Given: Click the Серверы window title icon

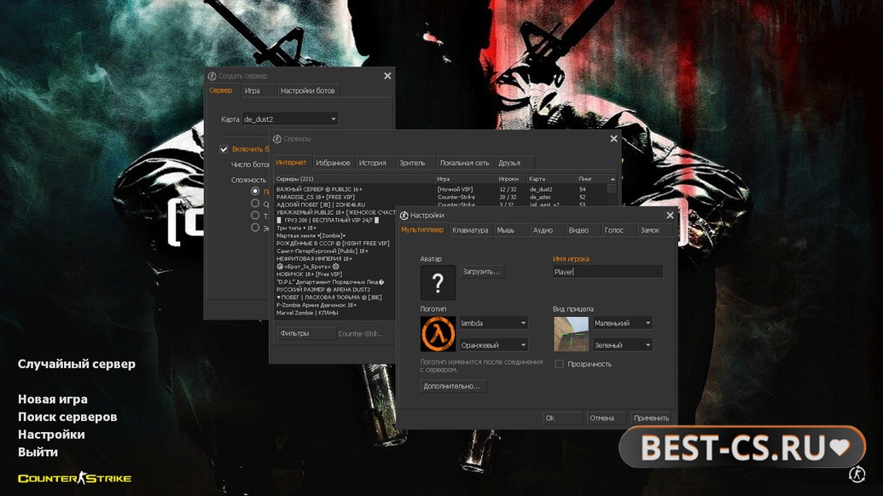Looking at the screenshot, I should pos(277,139).
